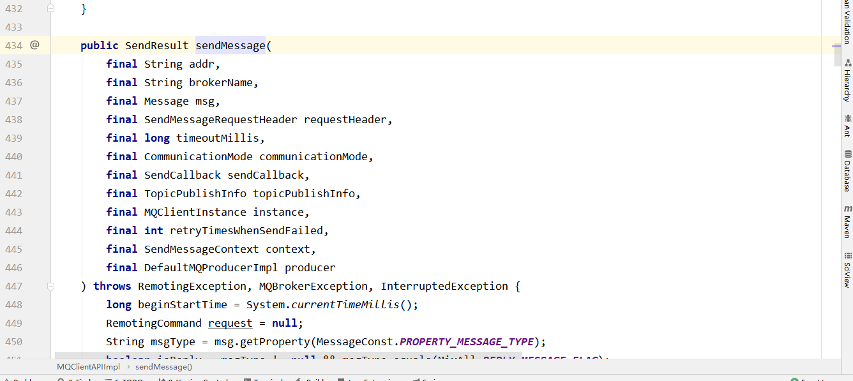This screenshot has height=381, width=853.
Task: Click 'RemotingCommand' type on line 449
Action: (154, 323)
